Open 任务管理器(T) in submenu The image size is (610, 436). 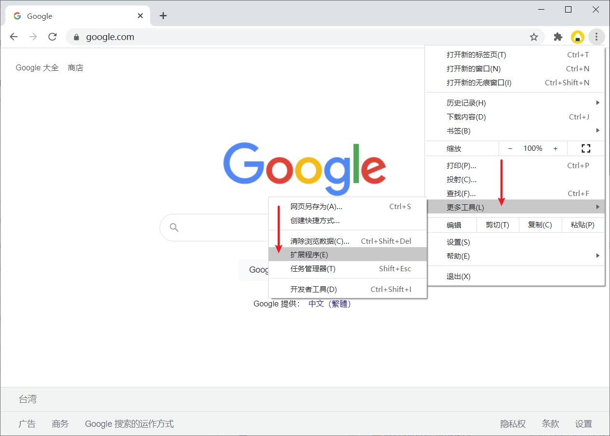click(348, 269)
